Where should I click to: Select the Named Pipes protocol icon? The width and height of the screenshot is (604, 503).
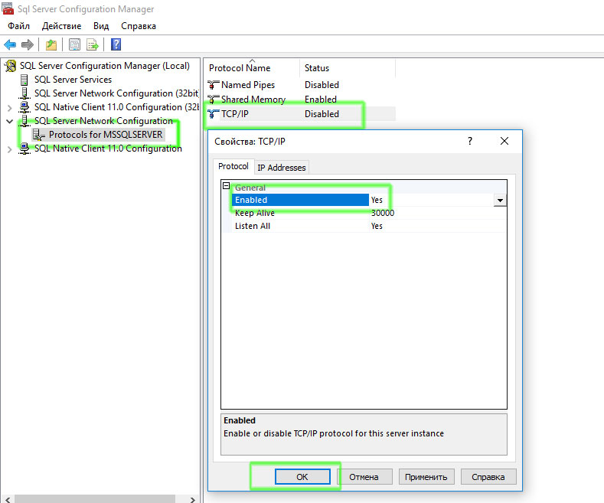pos(214,85)
